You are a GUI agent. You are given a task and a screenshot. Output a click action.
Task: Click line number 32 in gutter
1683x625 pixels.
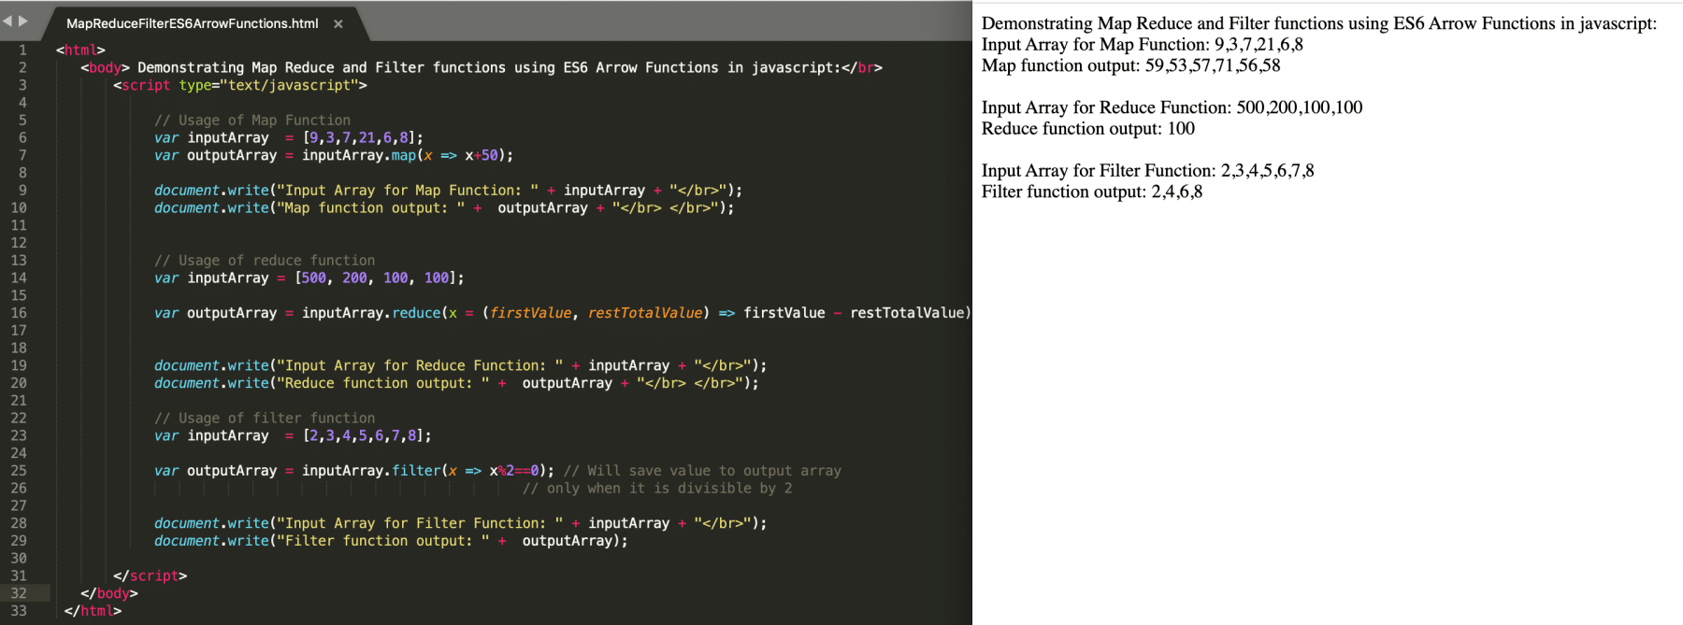[19, 593]
